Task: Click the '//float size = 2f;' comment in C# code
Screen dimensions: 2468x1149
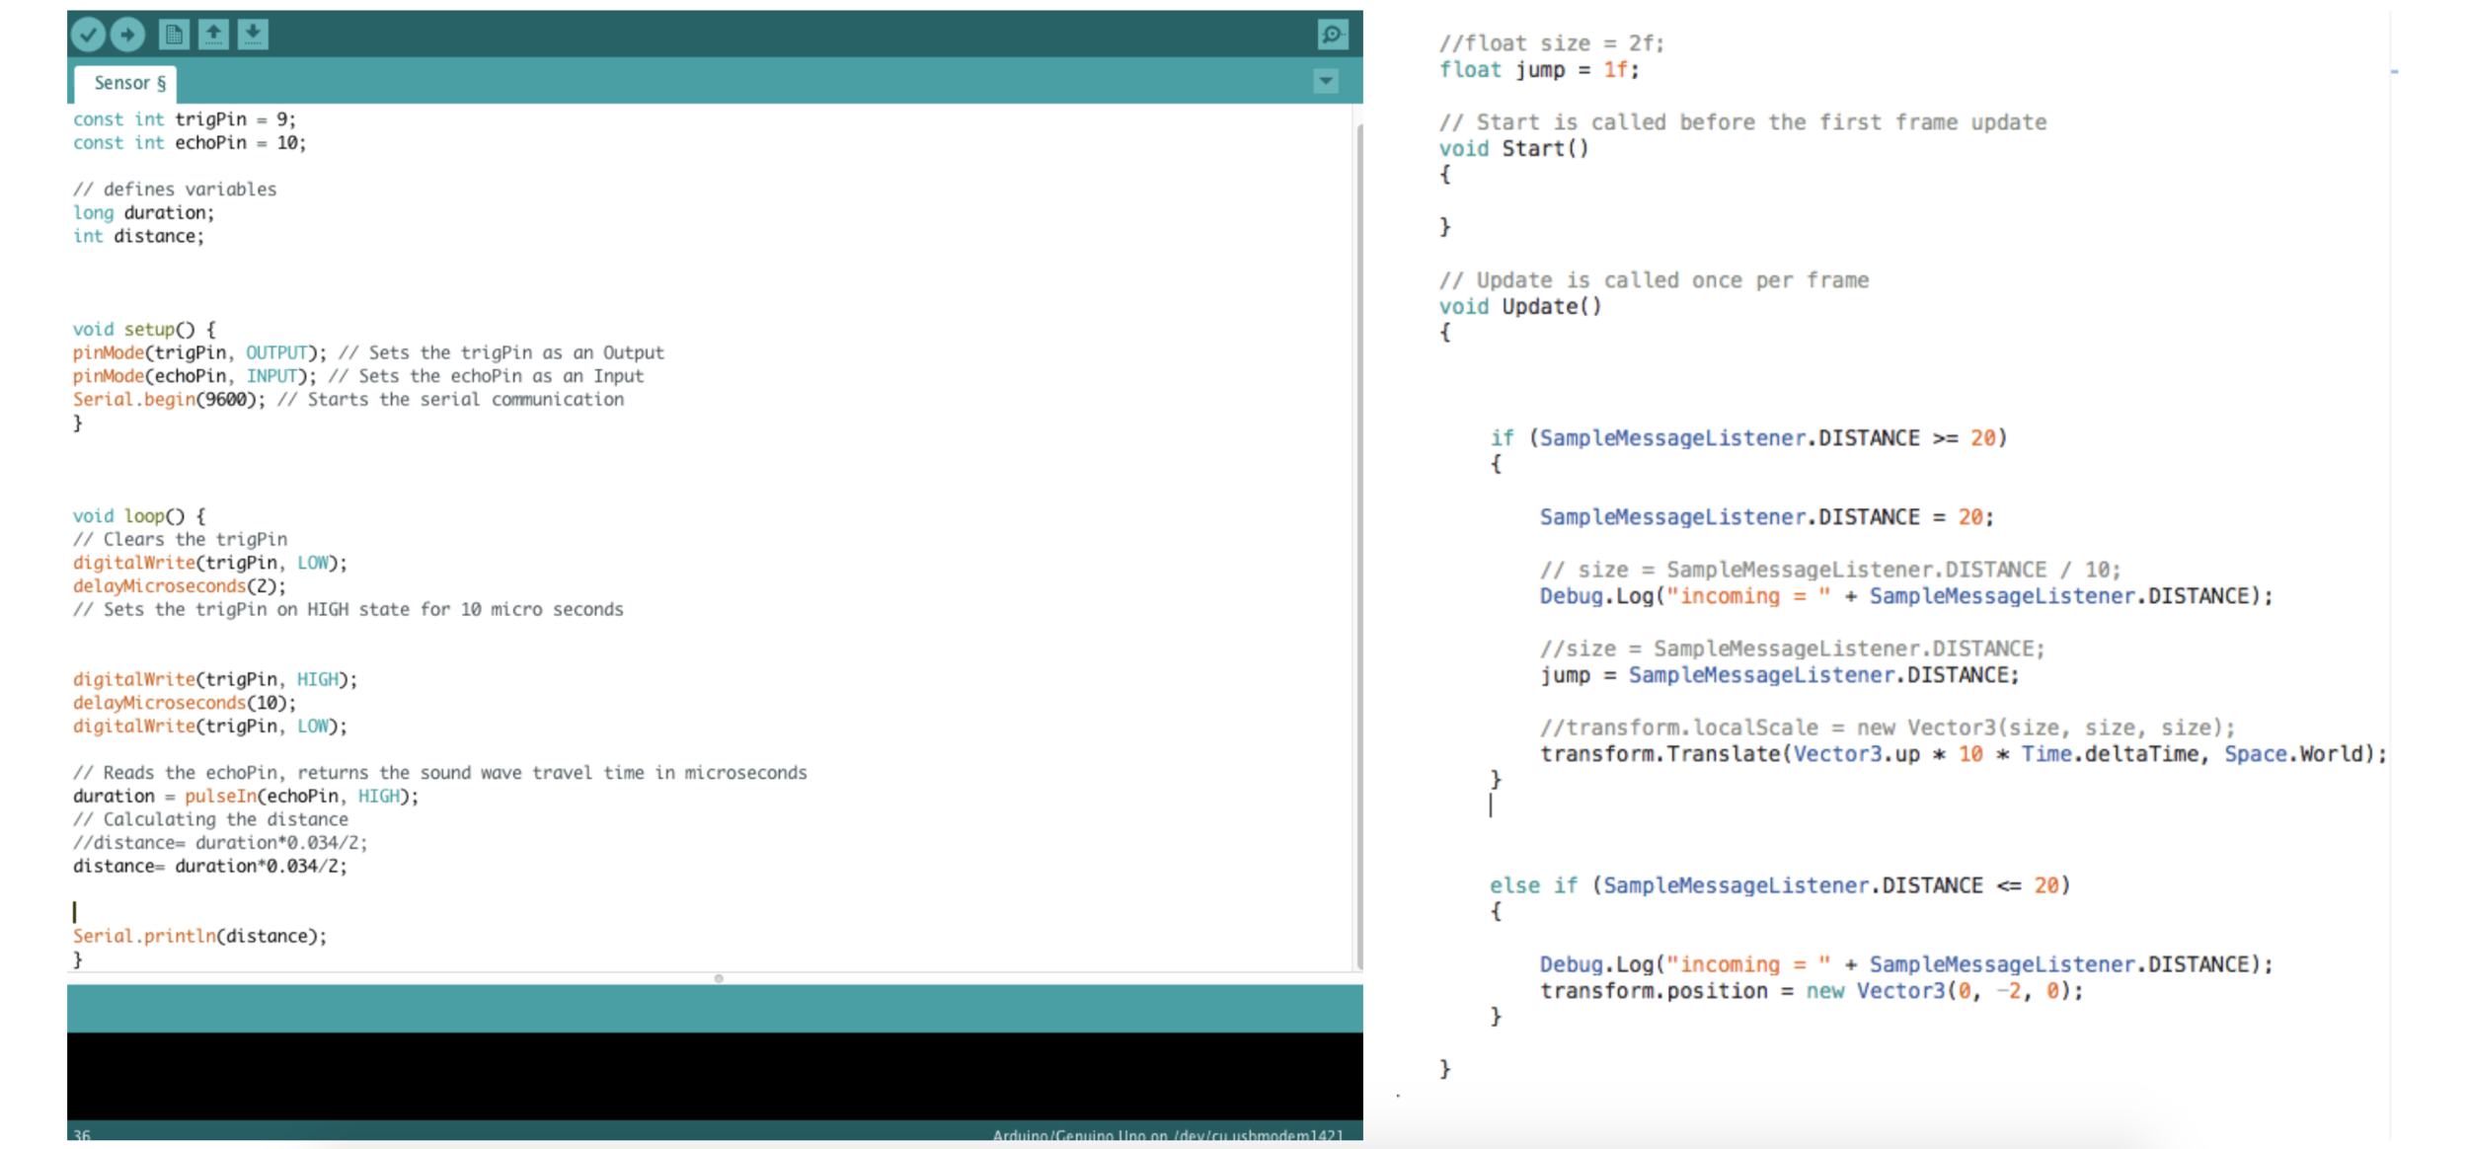Action: pos(1552,43)
